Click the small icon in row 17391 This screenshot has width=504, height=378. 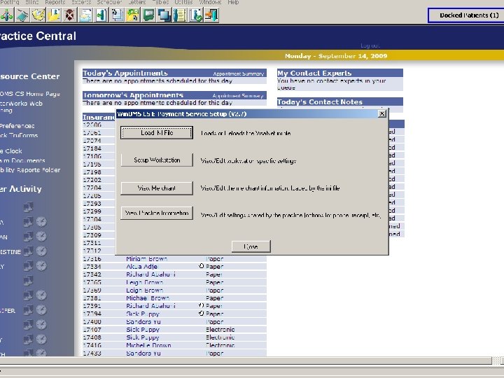[201, 305]
